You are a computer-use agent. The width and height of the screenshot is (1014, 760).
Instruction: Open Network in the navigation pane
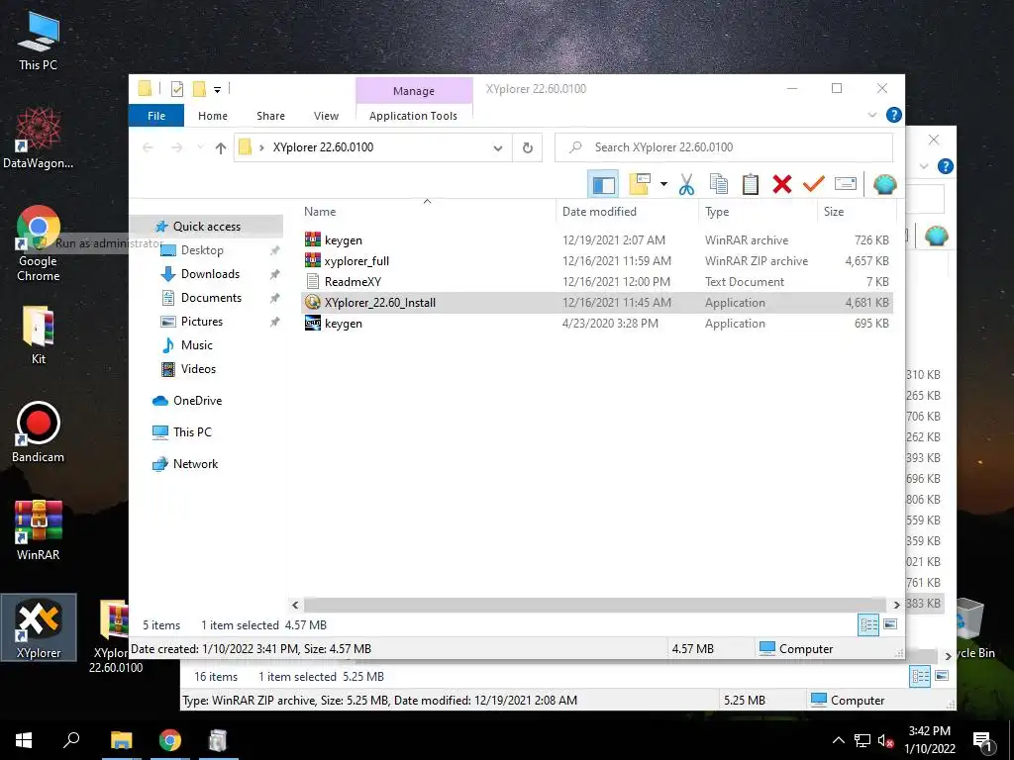coord(195,464)
